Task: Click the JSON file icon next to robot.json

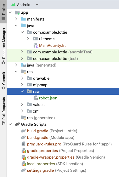Action: click(x=36, y=98)
